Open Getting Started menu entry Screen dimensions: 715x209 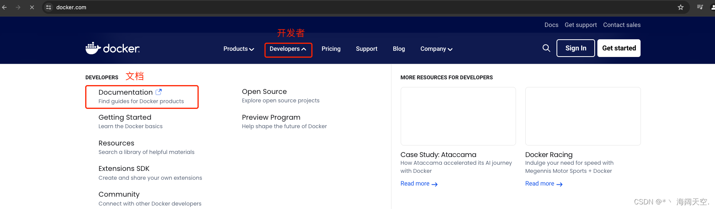[130, 121]
